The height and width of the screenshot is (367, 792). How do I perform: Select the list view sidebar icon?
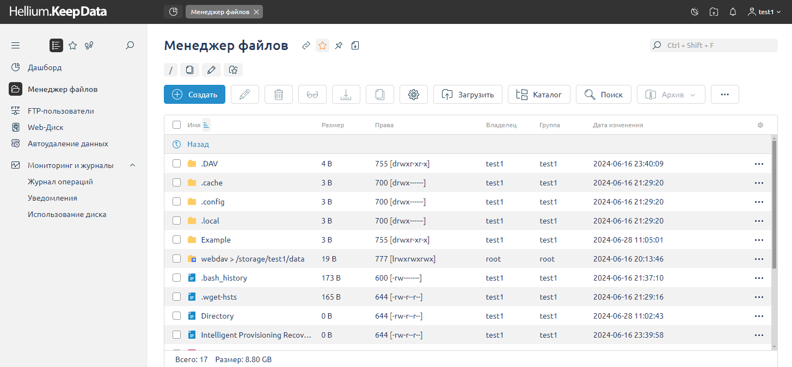56,46
